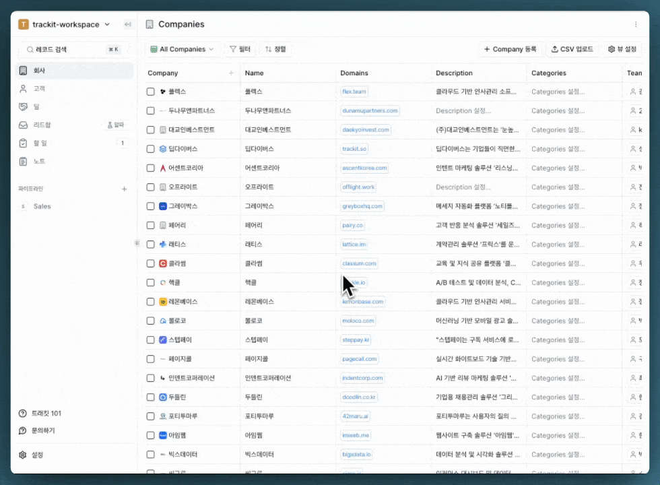
Task: Tick the 빅스데이터 row checkbox
Action: 150,455
